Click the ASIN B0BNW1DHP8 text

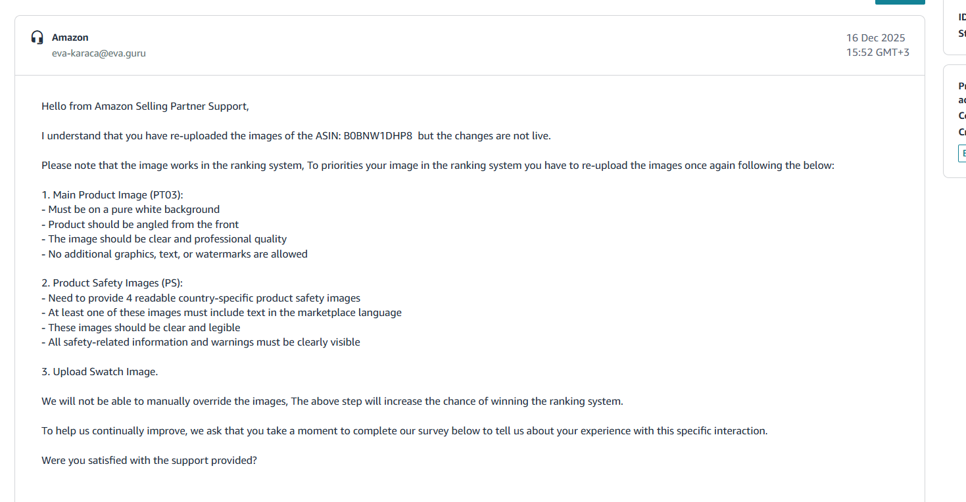377,136
